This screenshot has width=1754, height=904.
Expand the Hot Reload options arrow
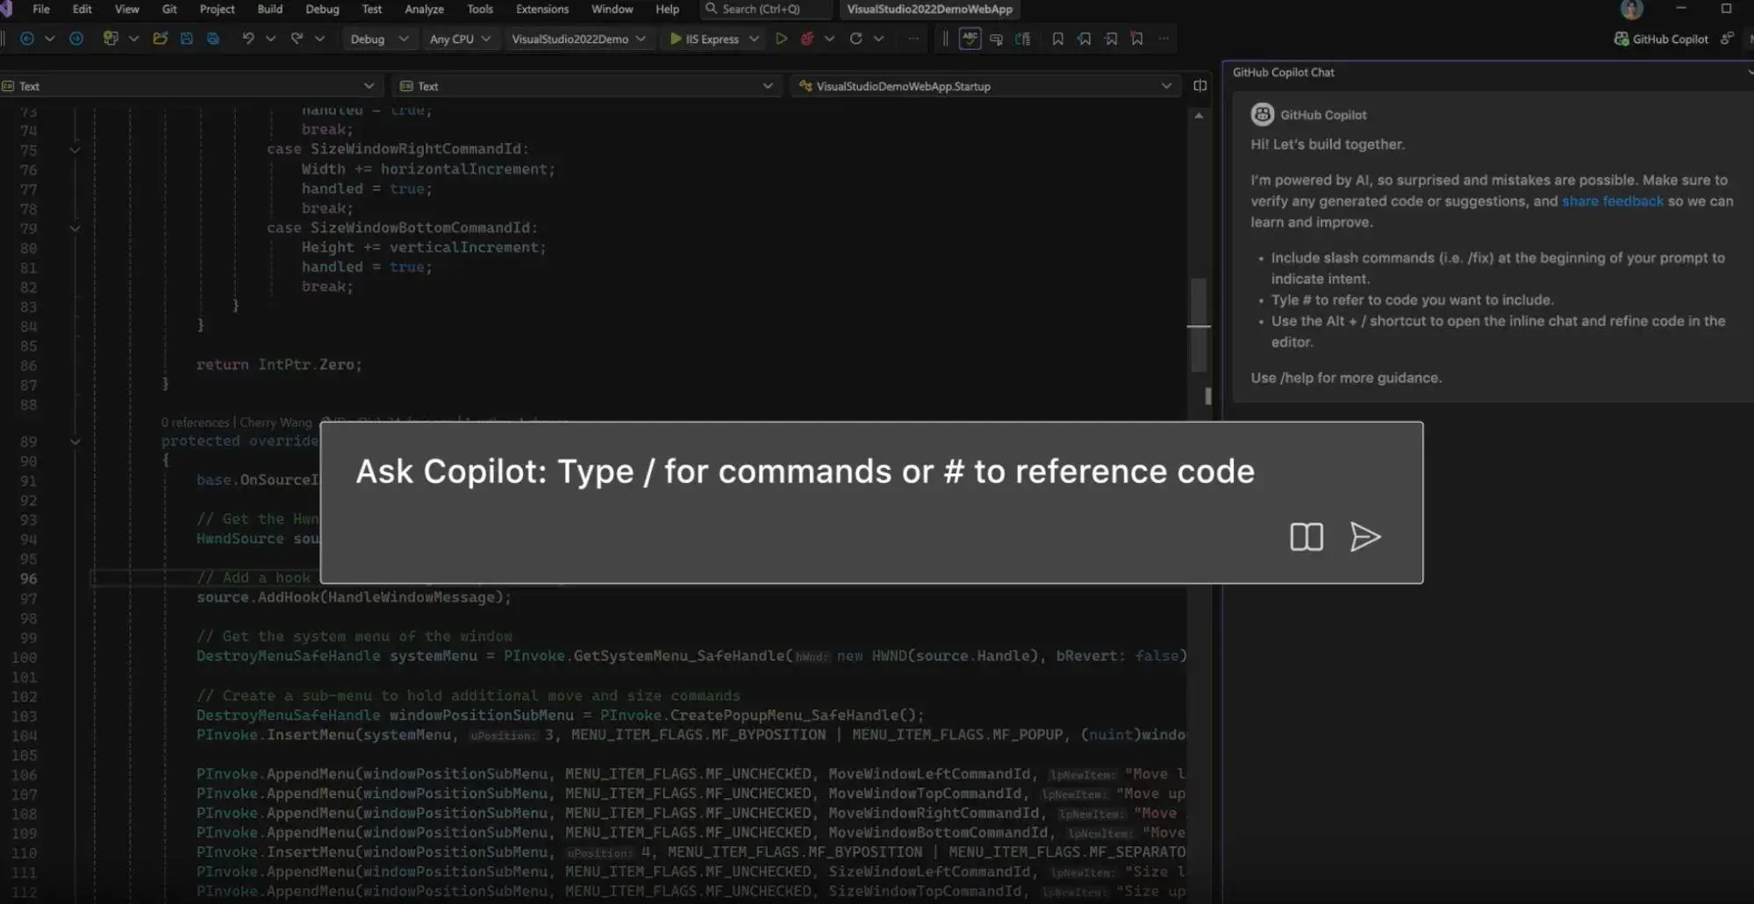(x=829, y=39)
